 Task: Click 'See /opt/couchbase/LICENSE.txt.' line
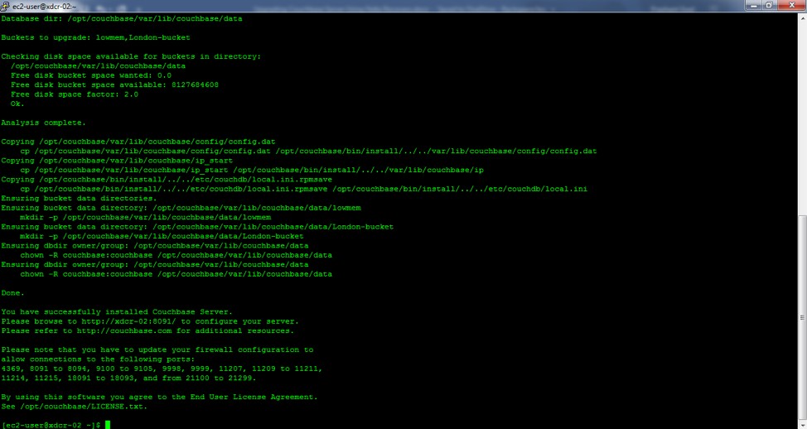[x=75, y=407]
